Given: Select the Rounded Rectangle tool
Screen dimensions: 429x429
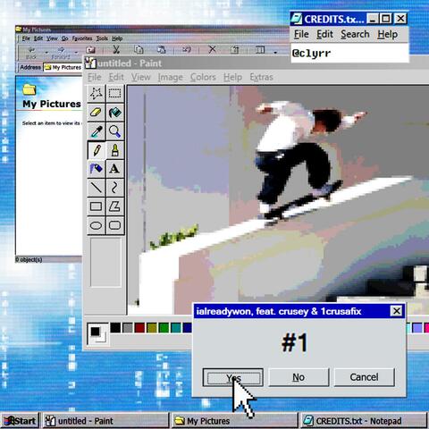Looking at the screenshot, I should click(115, 225).
